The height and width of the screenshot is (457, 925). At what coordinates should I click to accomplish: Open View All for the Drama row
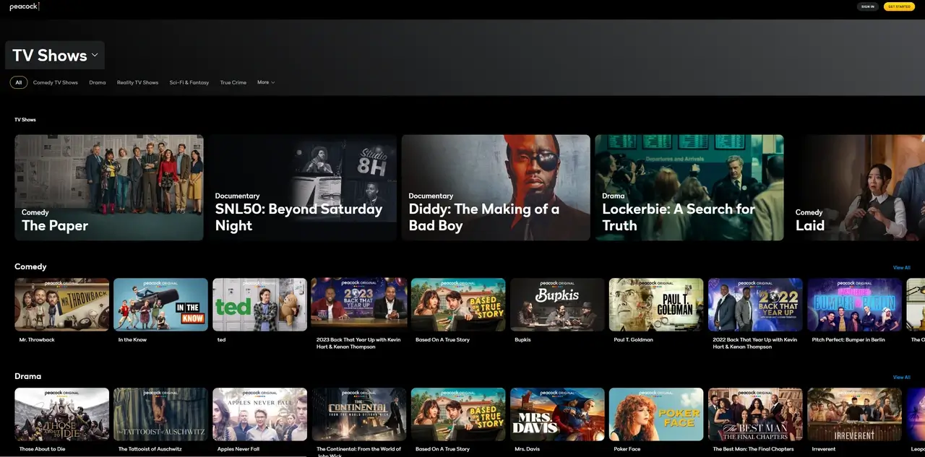[x=901, y=377]
